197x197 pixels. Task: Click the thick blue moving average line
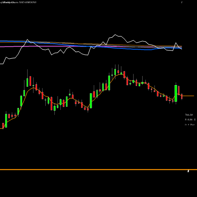91,46
